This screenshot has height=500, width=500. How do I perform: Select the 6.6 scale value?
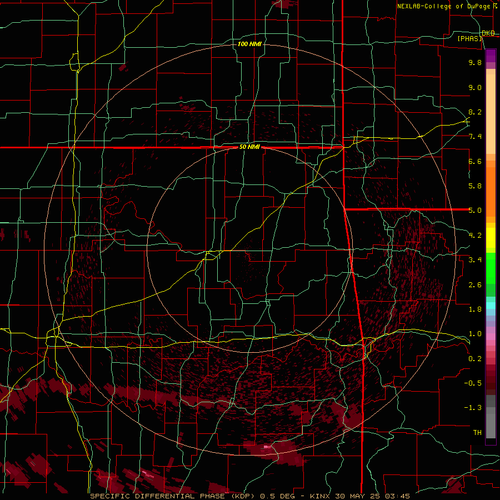(475, 161)
